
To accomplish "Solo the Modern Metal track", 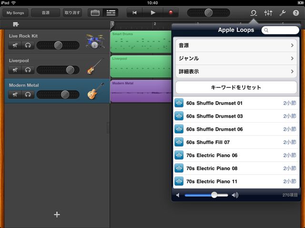I will (x=28, y=95).
